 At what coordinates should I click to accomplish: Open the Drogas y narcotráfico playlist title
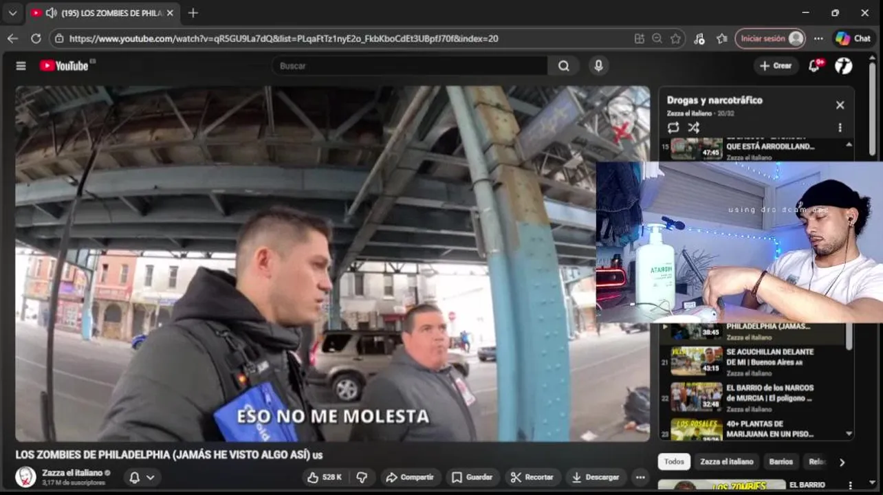tap(715, 100)
